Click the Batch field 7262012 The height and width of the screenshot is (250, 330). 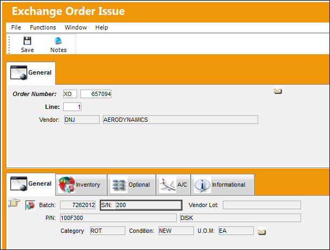(78, 205)
